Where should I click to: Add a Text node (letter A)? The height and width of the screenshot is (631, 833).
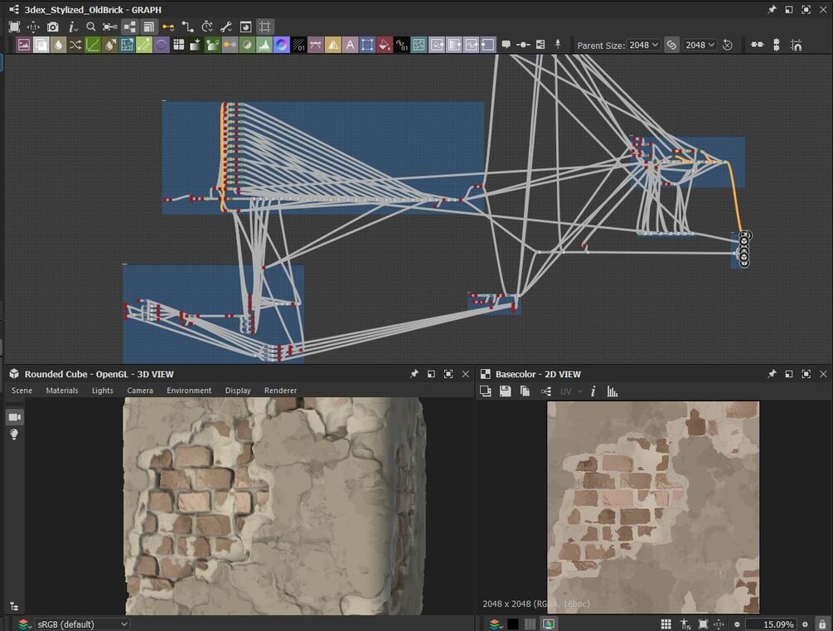click(350, 45)
